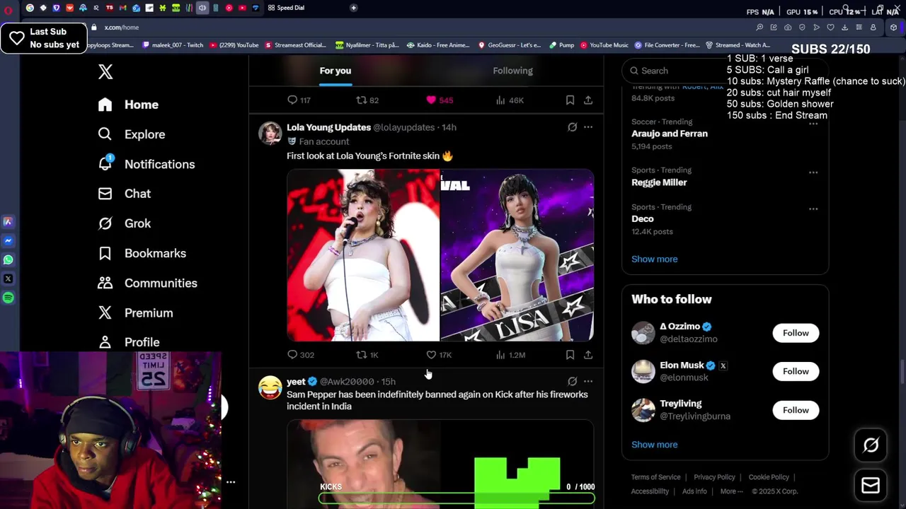Viewport: 906px width, 509px height.
Task: Select the Speed Dial browser tab
Action: tap(286, 8)
